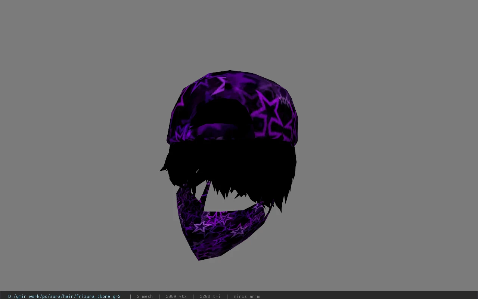This screenshot has width=478, height=299.
Task: Click the 'nincs anim' status entry
Action: [x=247, y=296]
